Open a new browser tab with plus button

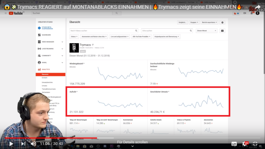(x=235, y=2)
